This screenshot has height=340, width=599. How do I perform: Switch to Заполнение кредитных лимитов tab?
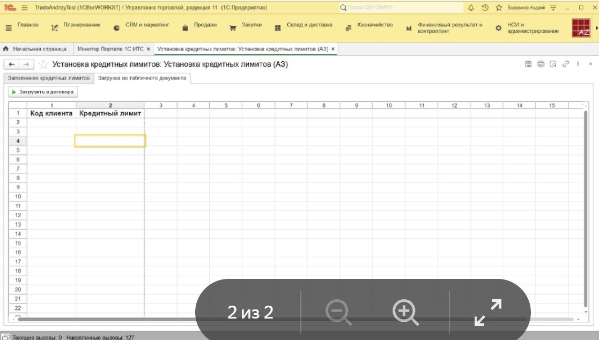pos(49,78)
